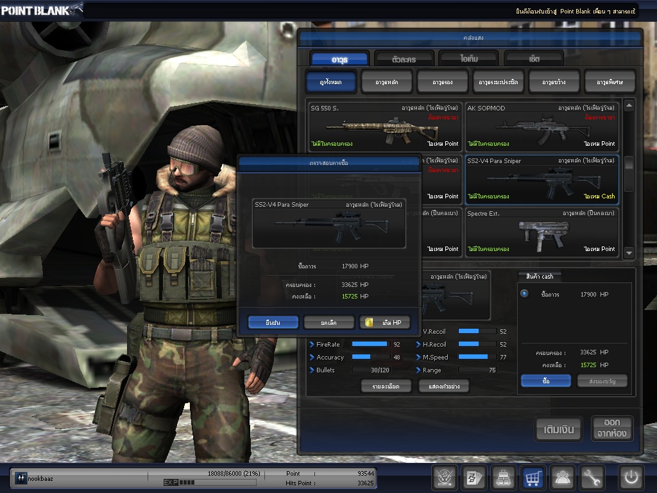Select the Spectre Ext. weapon card

[x=542, y=232]
